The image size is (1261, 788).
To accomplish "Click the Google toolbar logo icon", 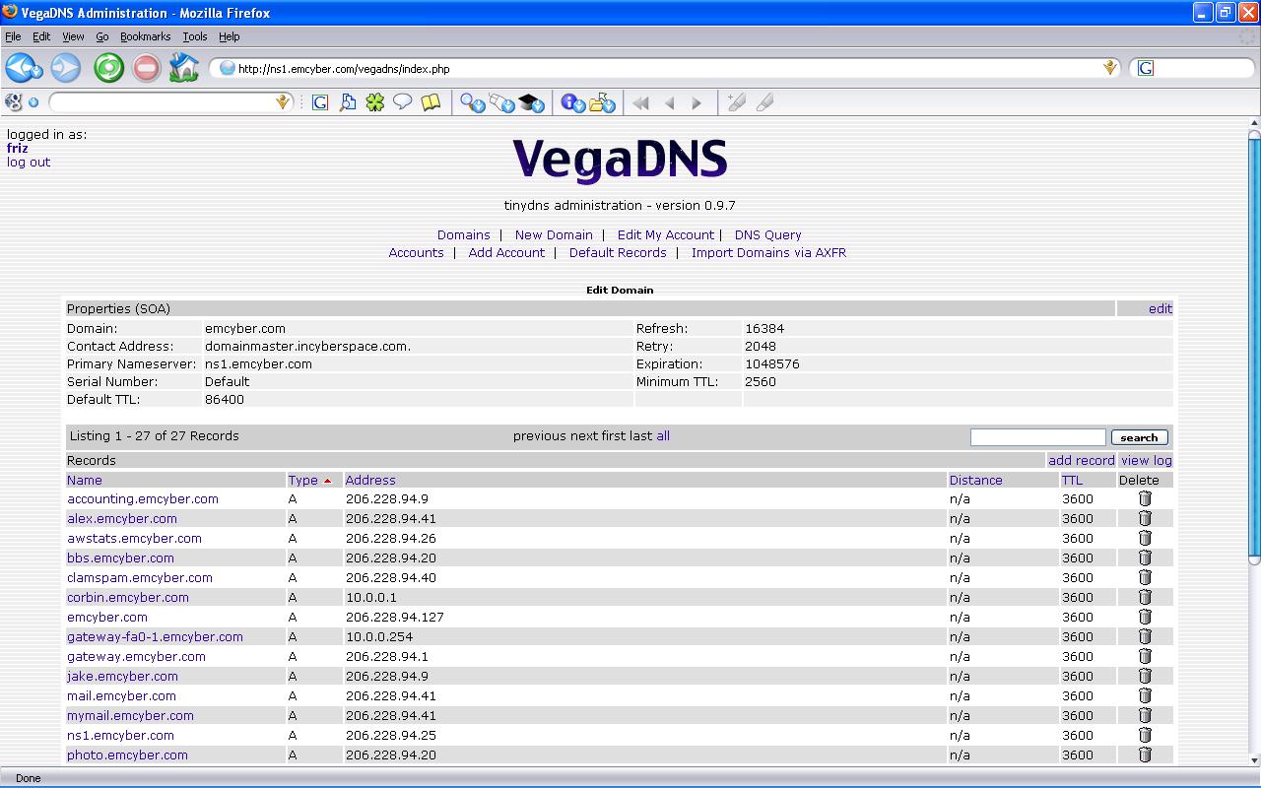I will pyautogui.click(x=14, y=101).
